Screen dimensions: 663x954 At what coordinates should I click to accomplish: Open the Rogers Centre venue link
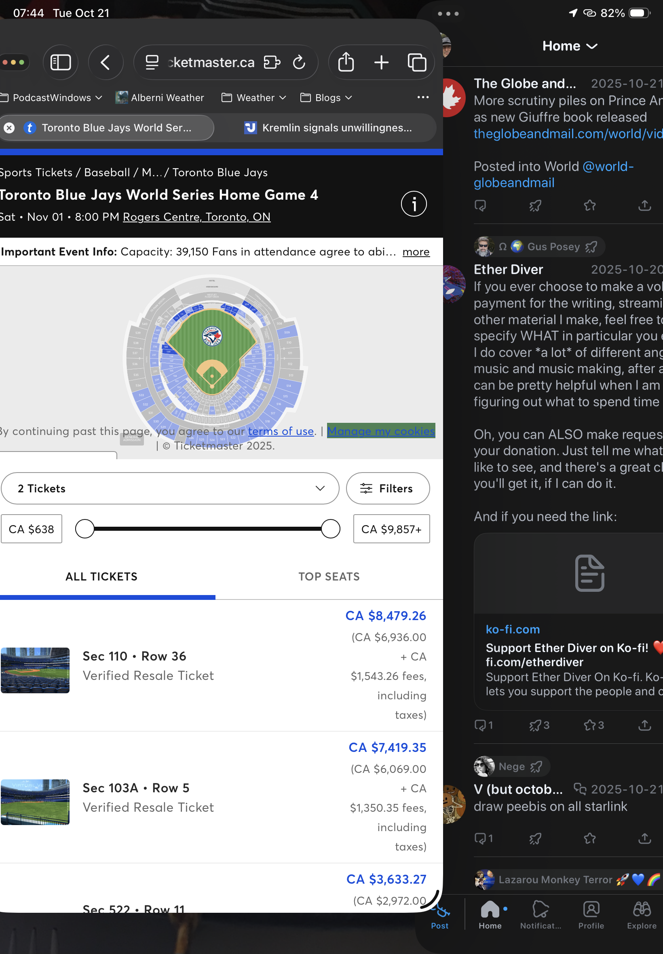coord(196,217)
